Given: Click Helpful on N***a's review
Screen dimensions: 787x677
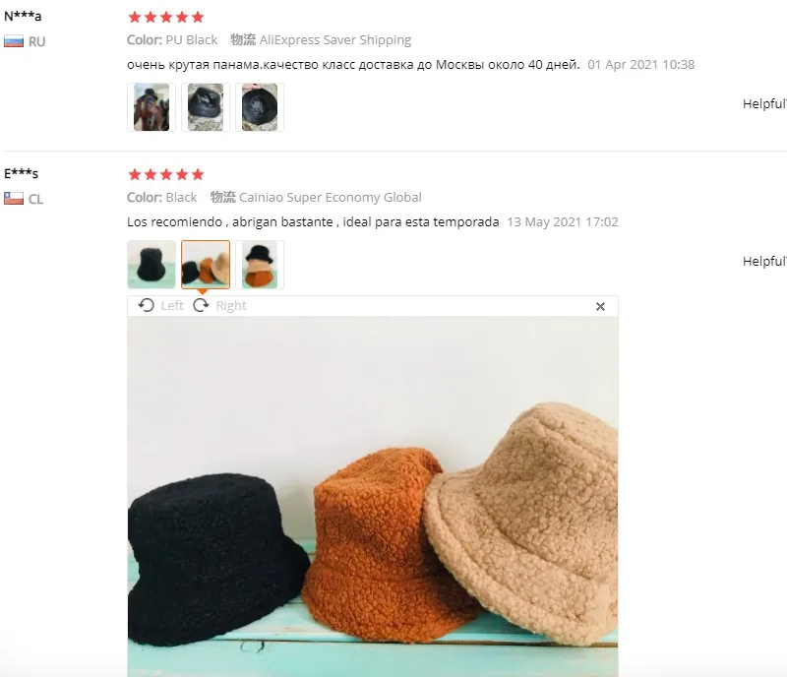Looking at the screenshot, I should pos(764,104).
